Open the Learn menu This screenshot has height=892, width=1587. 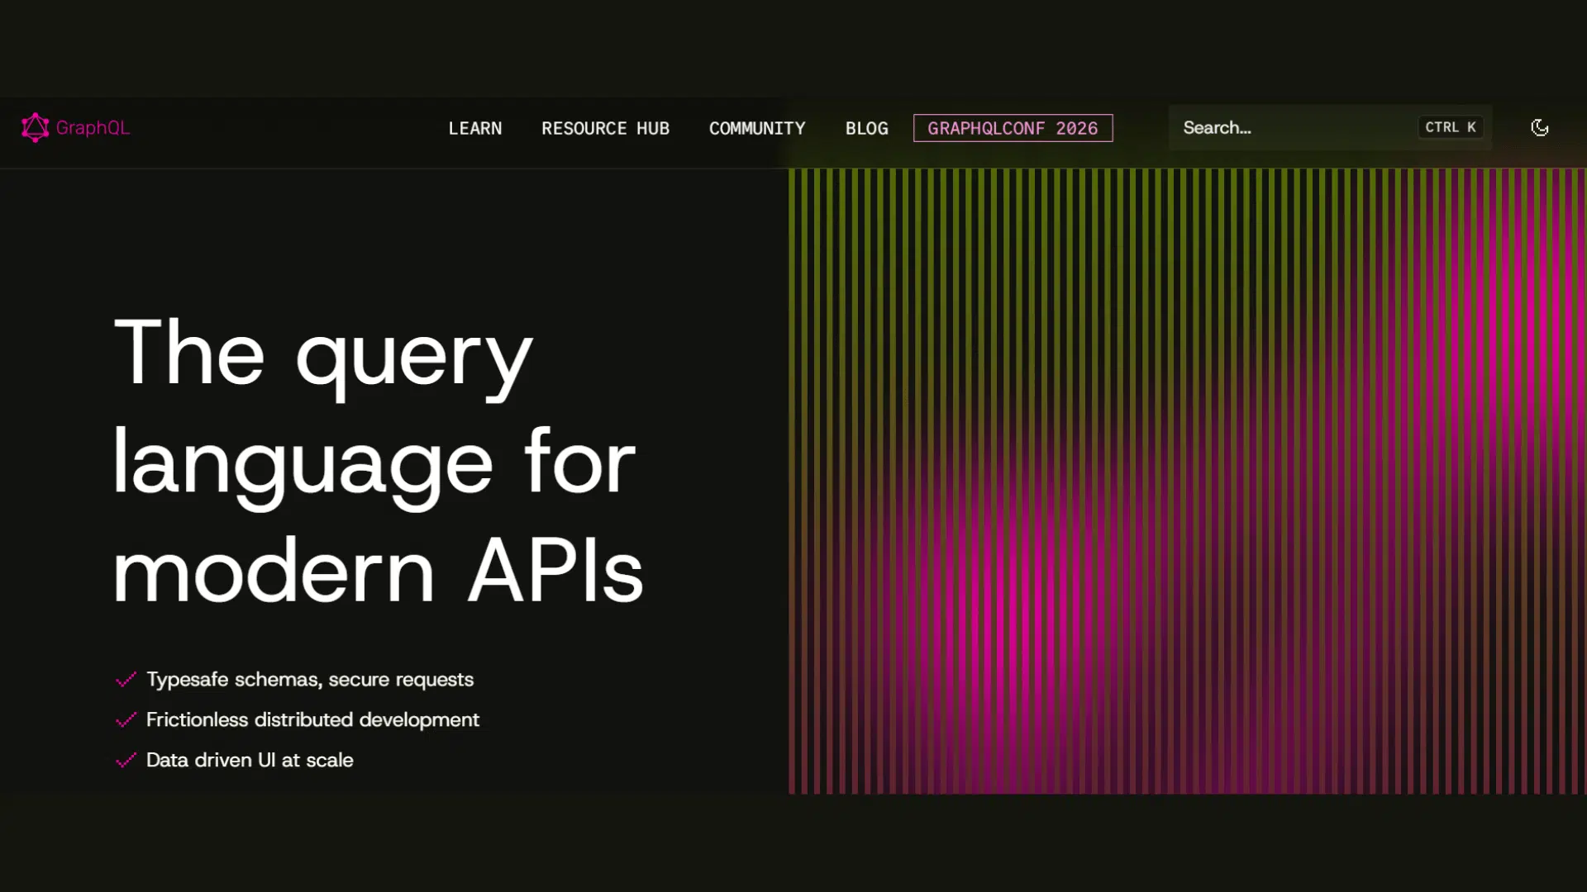point(475,128)
